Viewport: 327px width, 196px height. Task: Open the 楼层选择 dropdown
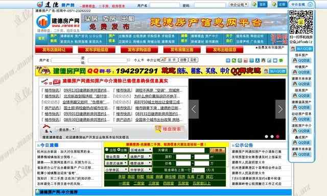coord(141,163)
